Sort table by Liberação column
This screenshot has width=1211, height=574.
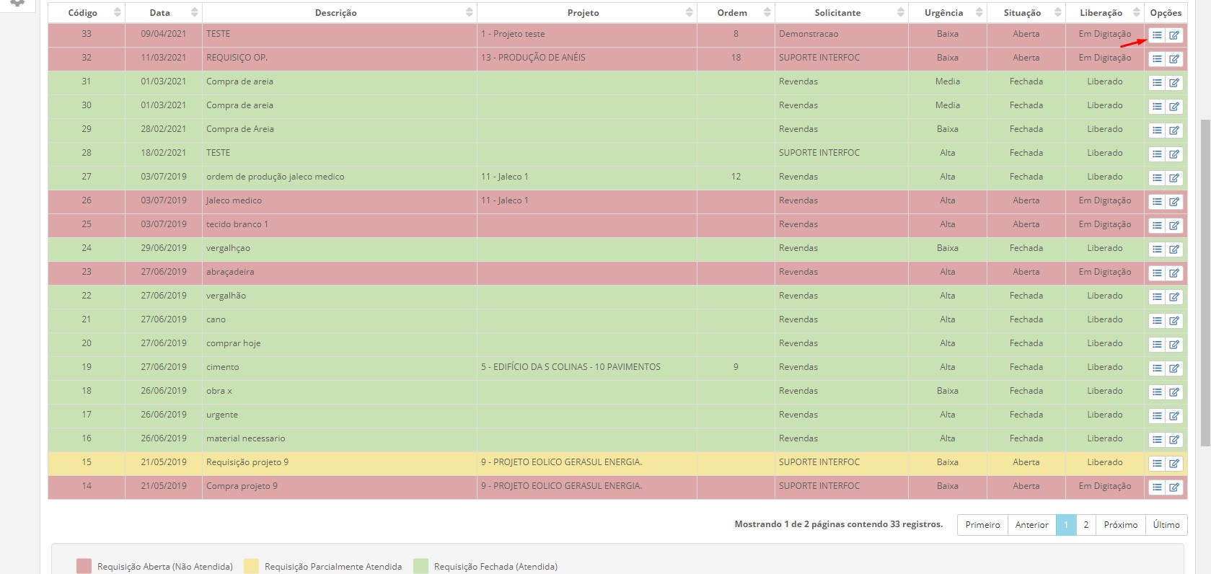1105,13
